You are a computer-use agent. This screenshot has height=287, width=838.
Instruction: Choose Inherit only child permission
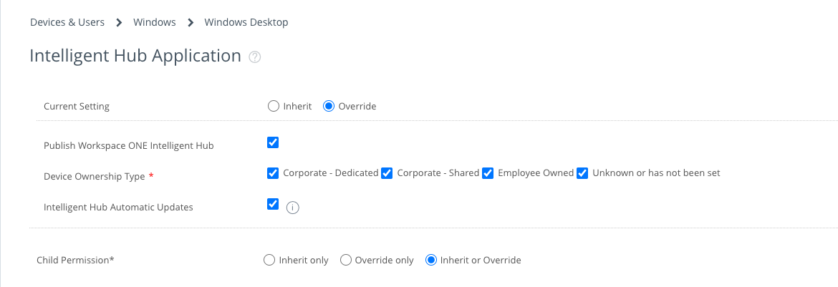[x=269, y=260]
